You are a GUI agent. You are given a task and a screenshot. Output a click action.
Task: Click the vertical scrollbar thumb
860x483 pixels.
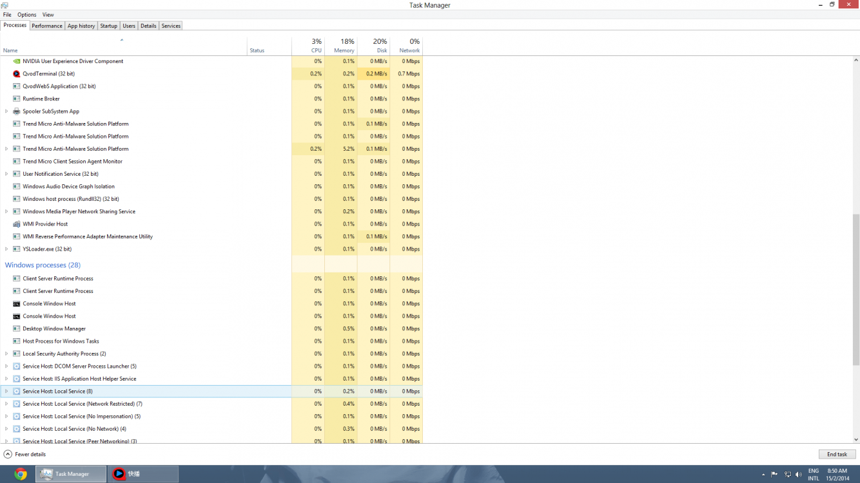coord(856,290)
